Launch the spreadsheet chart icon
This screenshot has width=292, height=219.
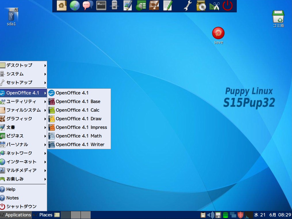point(141,5)
